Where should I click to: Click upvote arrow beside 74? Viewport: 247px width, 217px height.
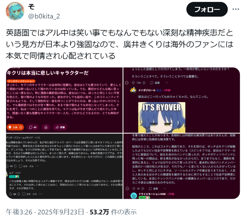(7, 166)
